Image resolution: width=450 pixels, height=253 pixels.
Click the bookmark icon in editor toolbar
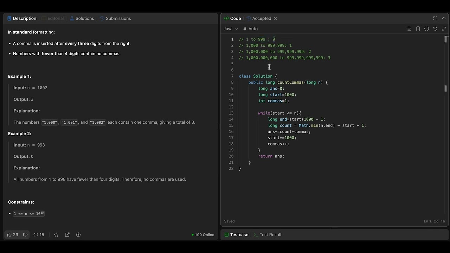click(418, 29)
